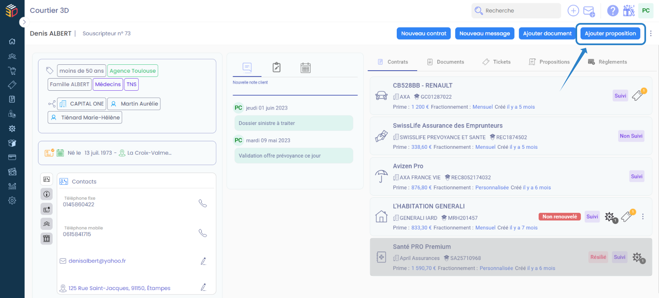
Task: Open the help question mark icon
Action: (x=613, y=10)
